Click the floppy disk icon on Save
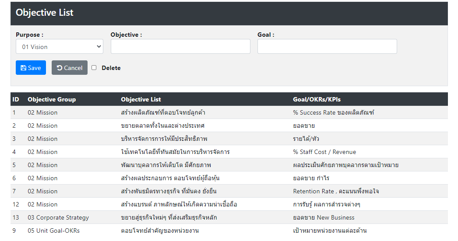The height and width of the screenshot is (241, 458). click(23, 68)
